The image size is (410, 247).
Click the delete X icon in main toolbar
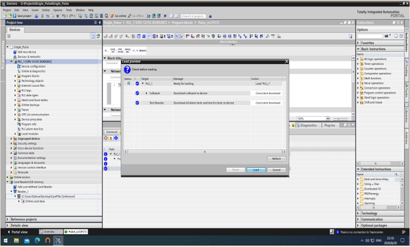[x=58, y=16]
